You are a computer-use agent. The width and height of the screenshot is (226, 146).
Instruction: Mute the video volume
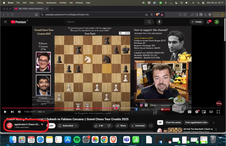[x=19, y=112]
